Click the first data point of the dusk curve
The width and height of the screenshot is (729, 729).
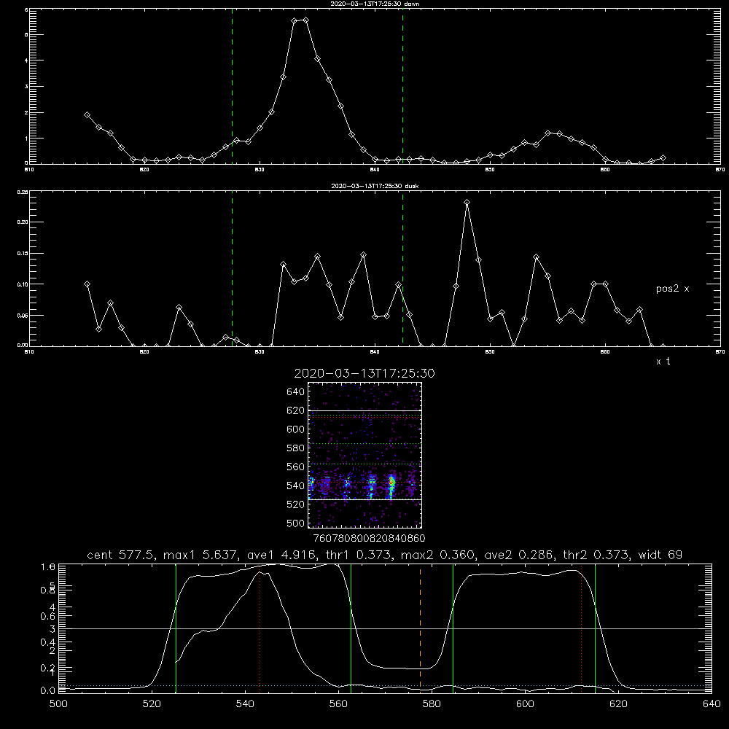[x=87, y=284]
